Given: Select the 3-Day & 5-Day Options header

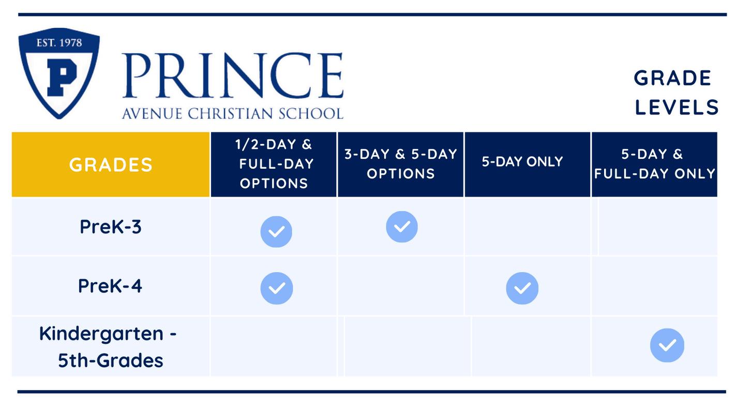Looking at the screenshot, I should point(401,164).
